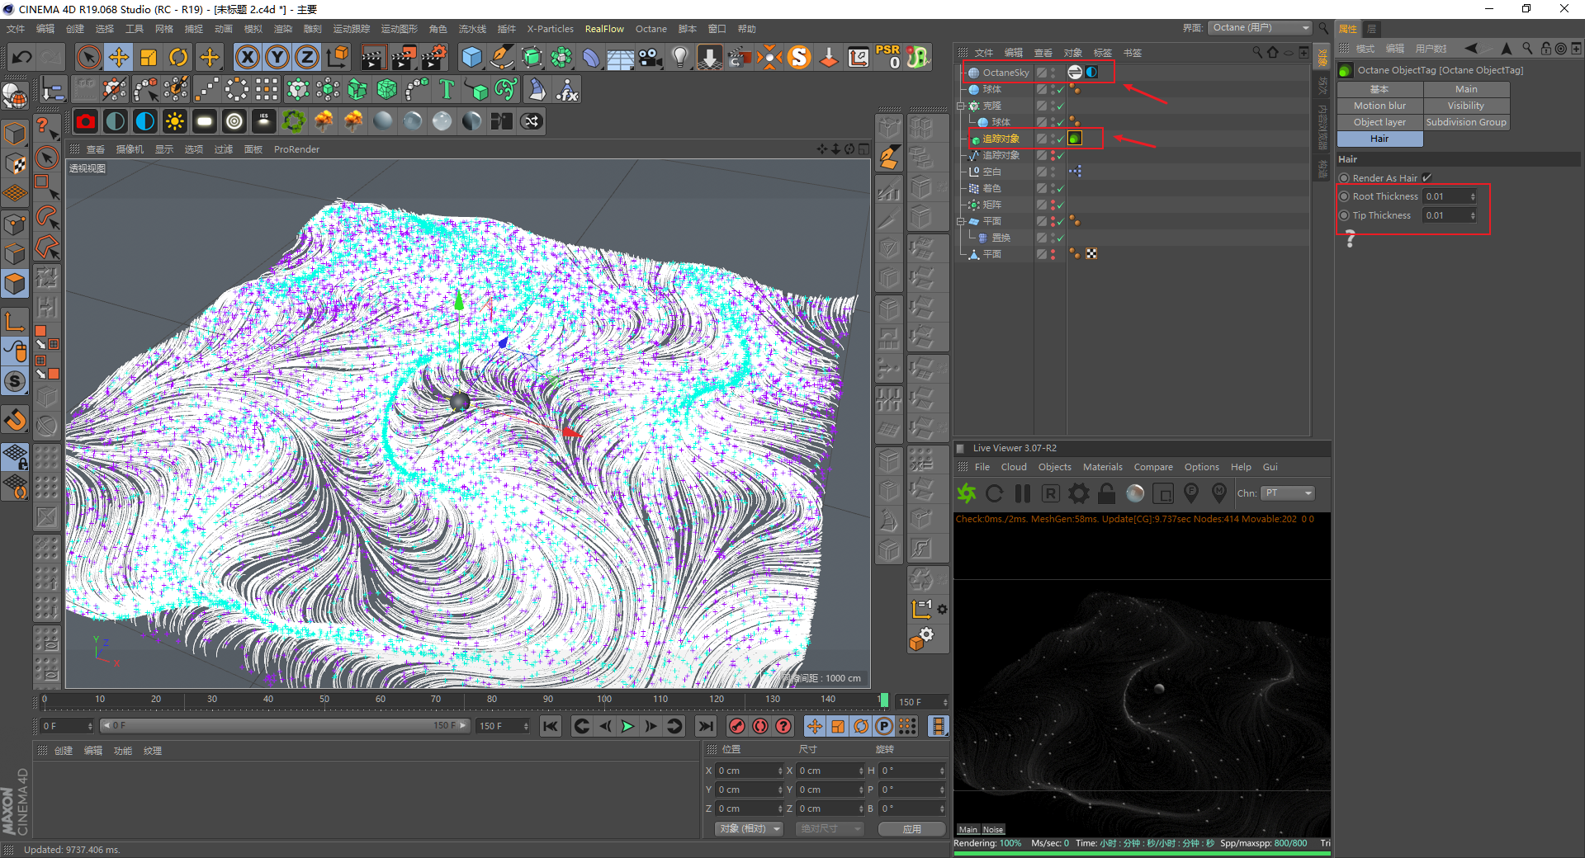This screenshot has height=858, width=1585.
Task: Open the Chn channel dropdown PT
Action: tap(1287, 493)
